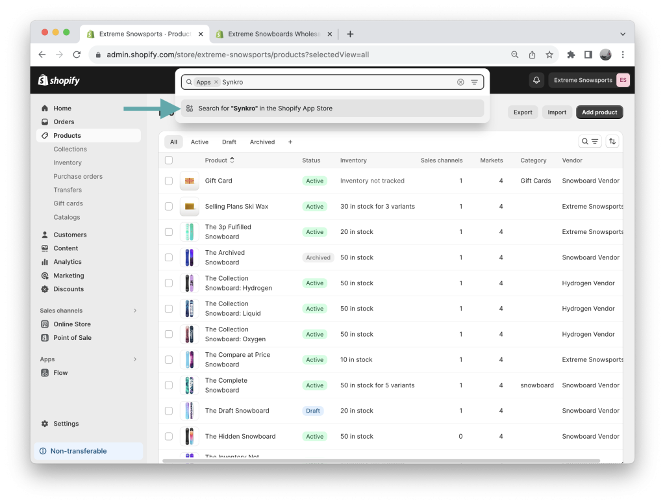
Task: Switch to the Draft products tab
Action: point(229,142)
